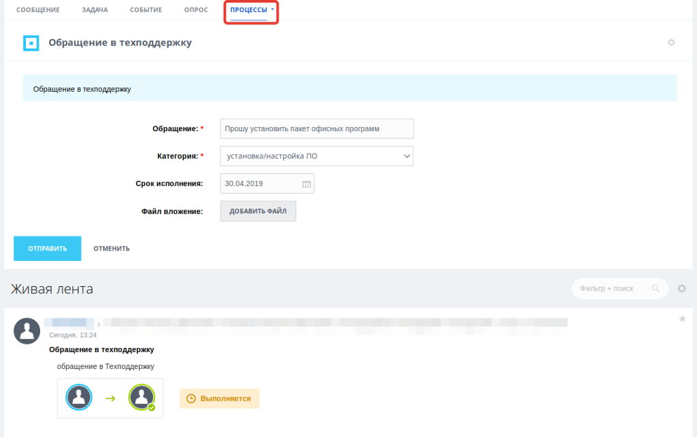This screenshot has width=697, height=437.
Task: Open the calendar date picker icon
Action: coord(307,183)
